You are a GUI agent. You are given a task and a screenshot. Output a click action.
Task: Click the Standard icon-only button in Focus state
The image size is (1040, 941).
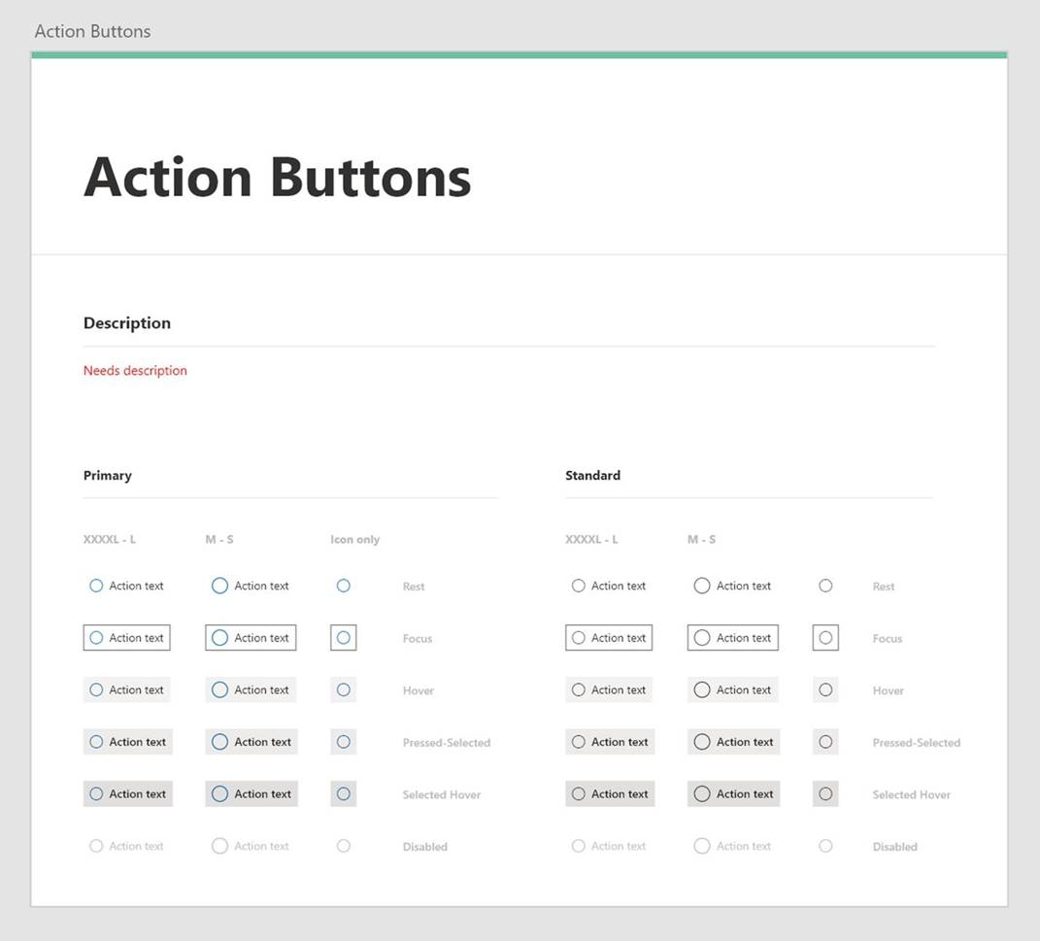[x=825, y=637]
